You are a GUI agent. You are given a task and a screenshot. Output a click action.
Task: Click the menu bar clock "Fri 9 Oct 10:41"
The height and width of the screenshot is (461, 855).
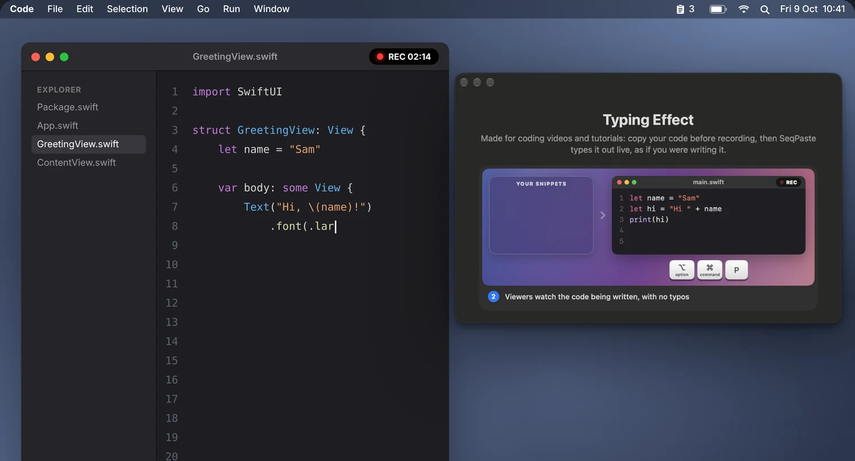[x=812, y=9]
